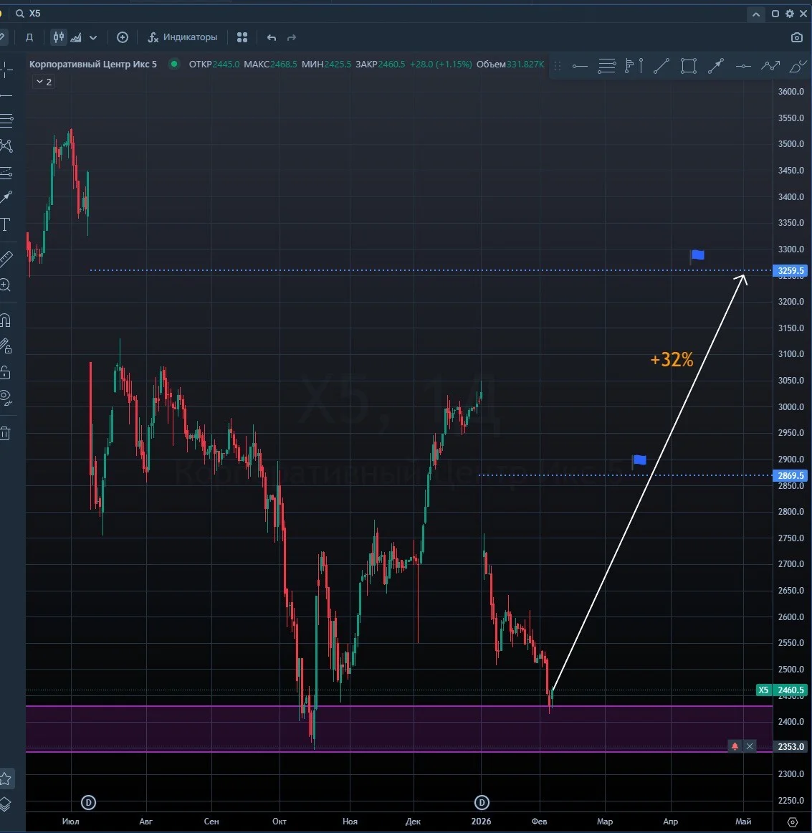Open the Индикаторы indicators menu

[x=183, y=37]
